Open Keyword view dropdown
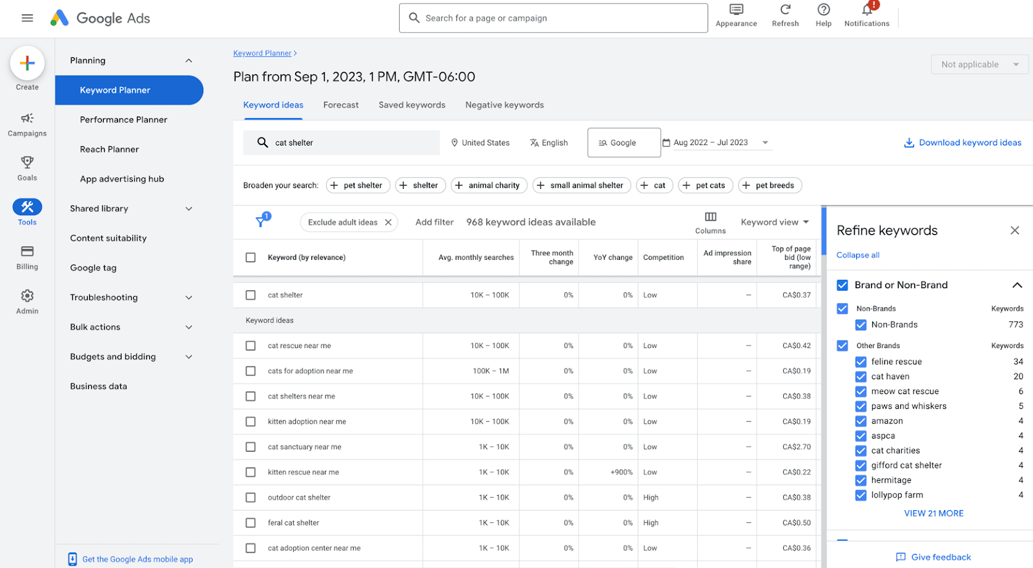This screenshot has width=1033, height=568. click(x=775, y=222)
